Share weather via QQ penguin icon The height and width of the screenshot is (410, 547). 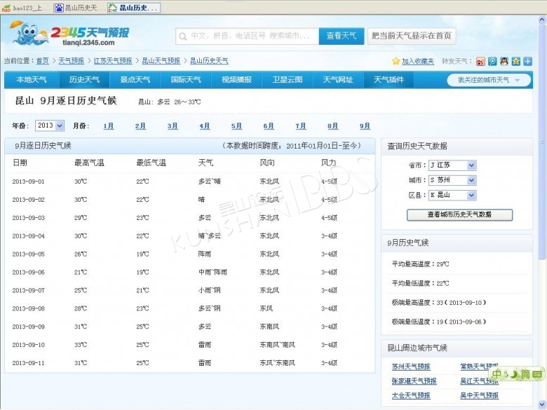504,62
